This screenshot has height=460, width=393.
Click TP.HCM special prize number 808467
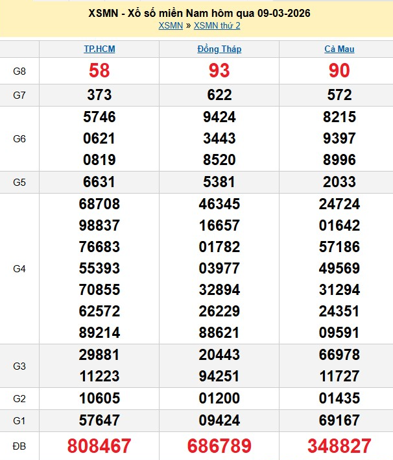tap(99, 446)
